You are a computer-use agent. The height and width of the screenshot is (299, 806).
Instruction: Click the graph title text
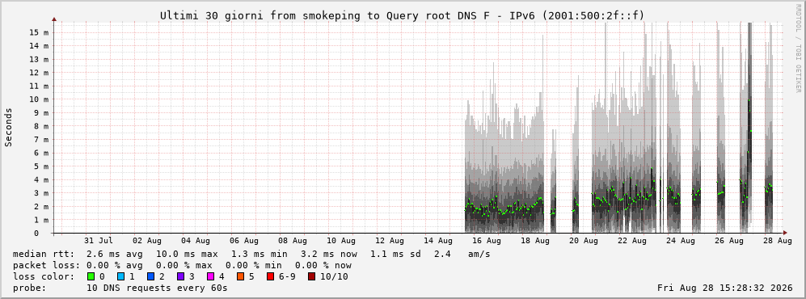[402, 15]
